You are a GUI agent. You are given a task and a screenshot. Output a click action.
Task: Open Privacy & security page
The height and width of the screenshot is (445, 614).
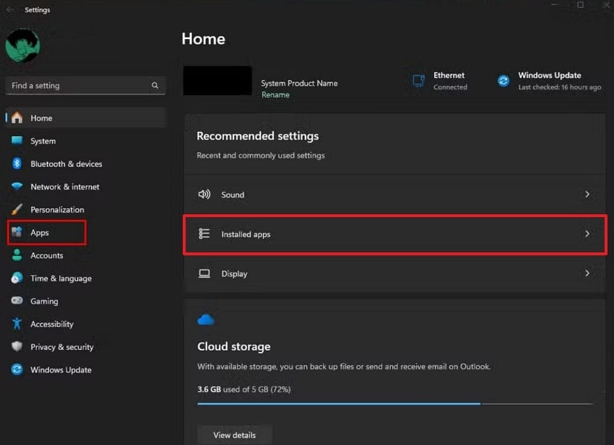coord(87,347)
